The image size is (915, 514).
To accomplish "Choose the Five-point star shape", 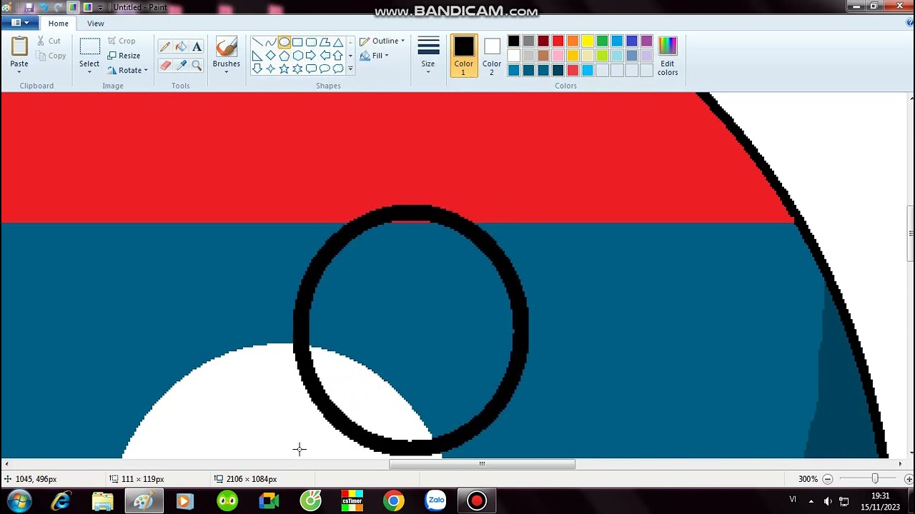I will tap(284, 69).
